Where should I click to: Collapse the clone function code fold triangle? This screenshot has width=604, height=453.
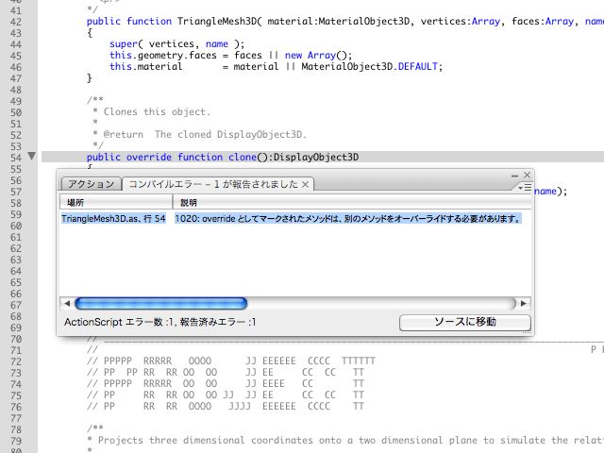pos(32,156)
